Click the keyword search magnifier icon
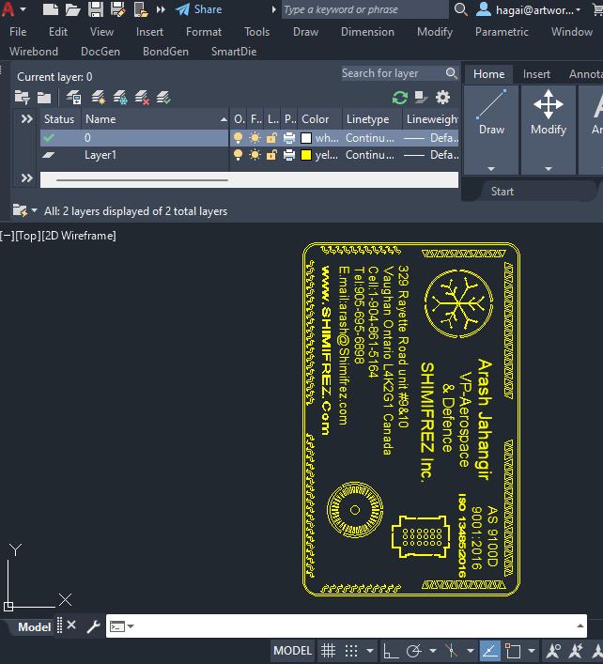The image size is (603, 664). tap(460, 9)
